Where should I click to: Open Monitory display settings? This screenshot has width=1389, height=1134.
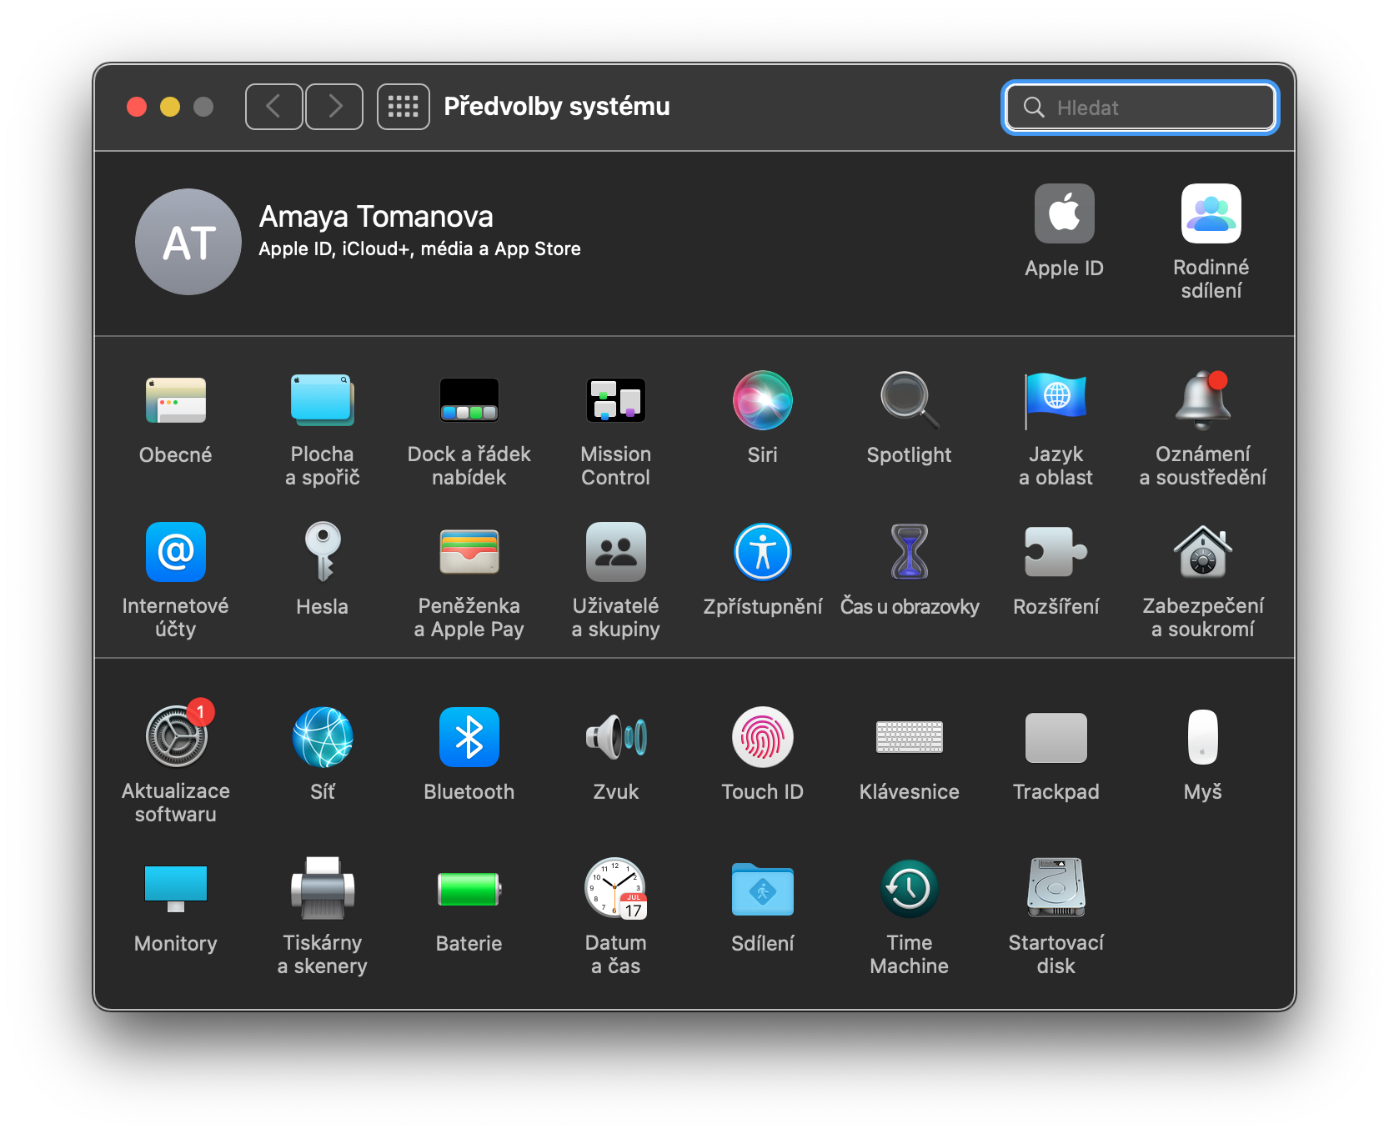176,889
